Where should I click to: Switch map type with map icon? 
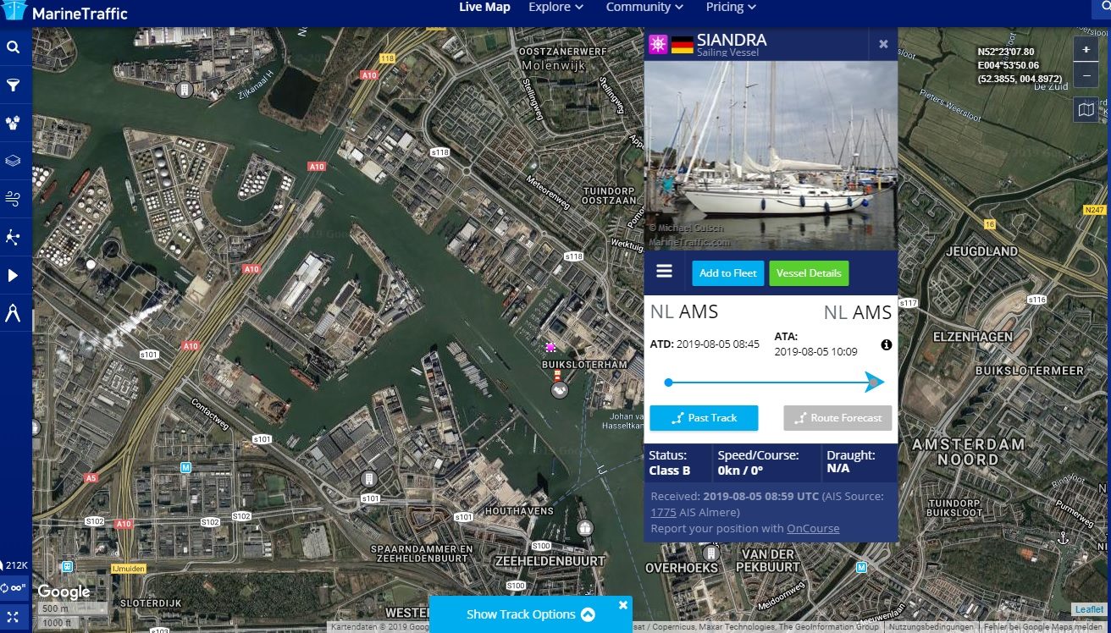[1086, 109]
